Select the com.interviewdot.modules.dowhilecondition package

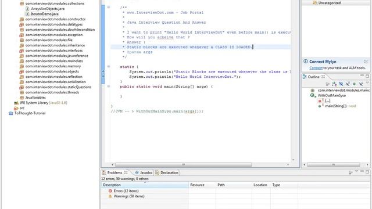[60, 30]
